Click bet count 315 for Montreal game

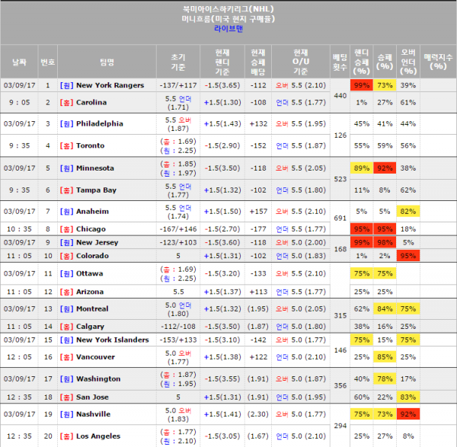coord(340,315)
